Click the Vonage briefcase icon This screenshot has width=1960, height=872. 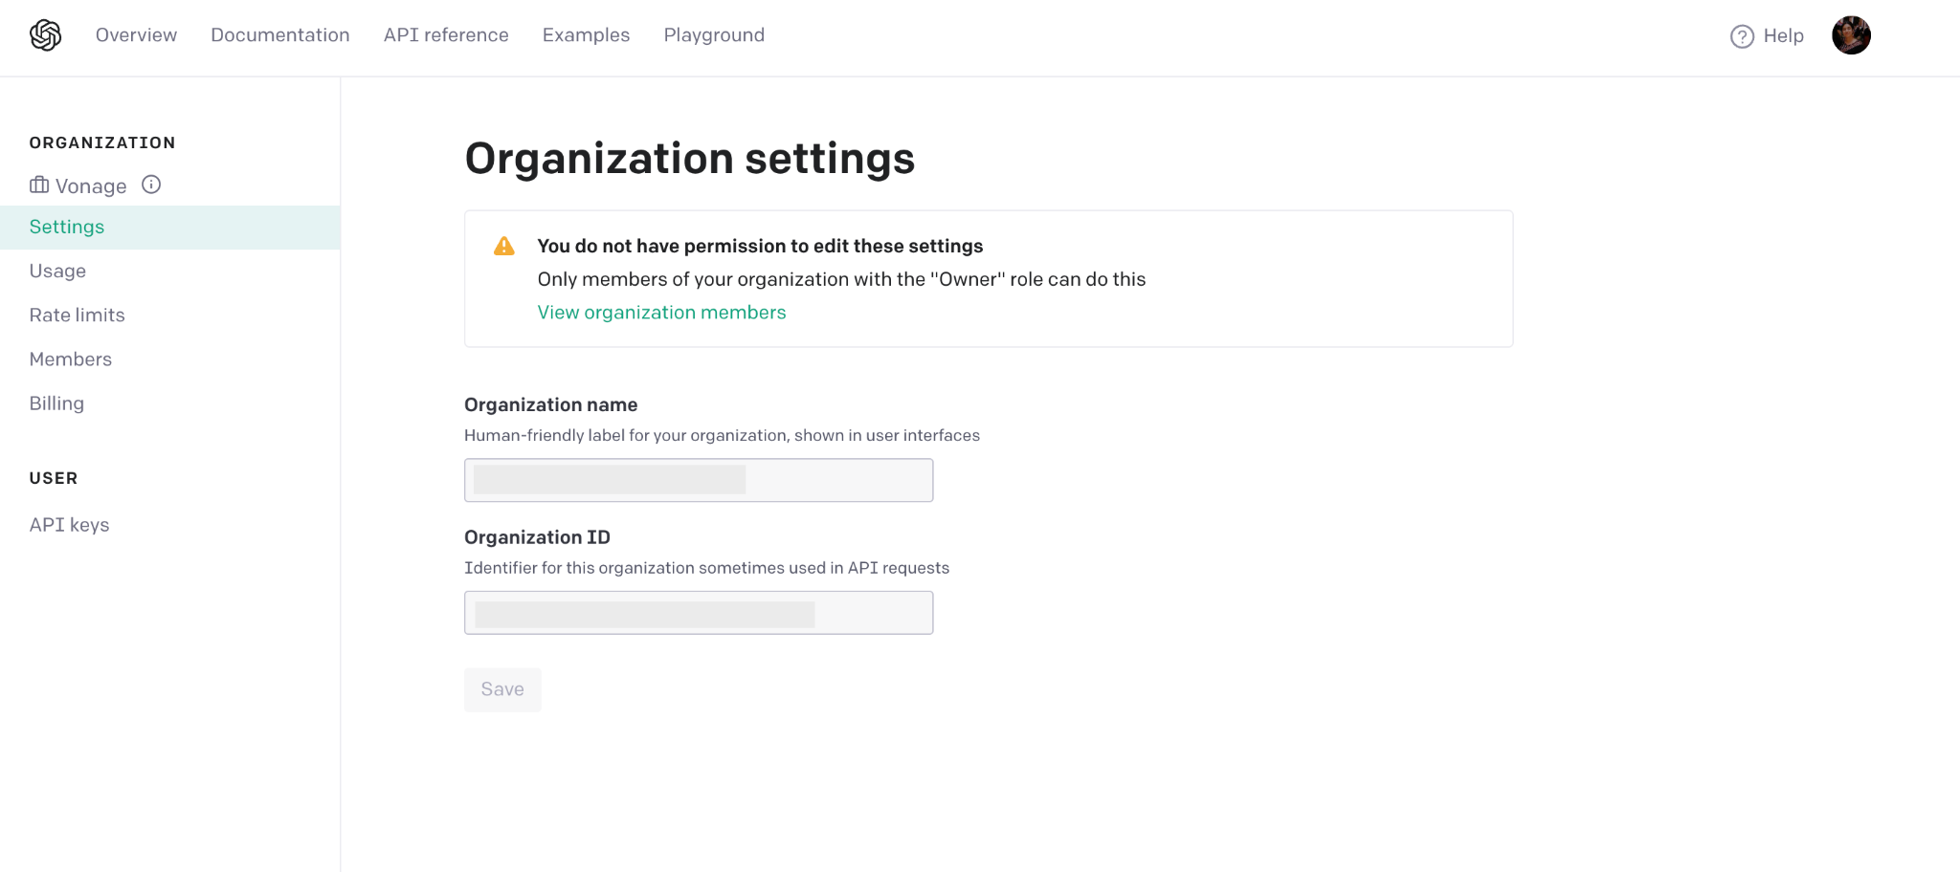[x=39, y=185]
